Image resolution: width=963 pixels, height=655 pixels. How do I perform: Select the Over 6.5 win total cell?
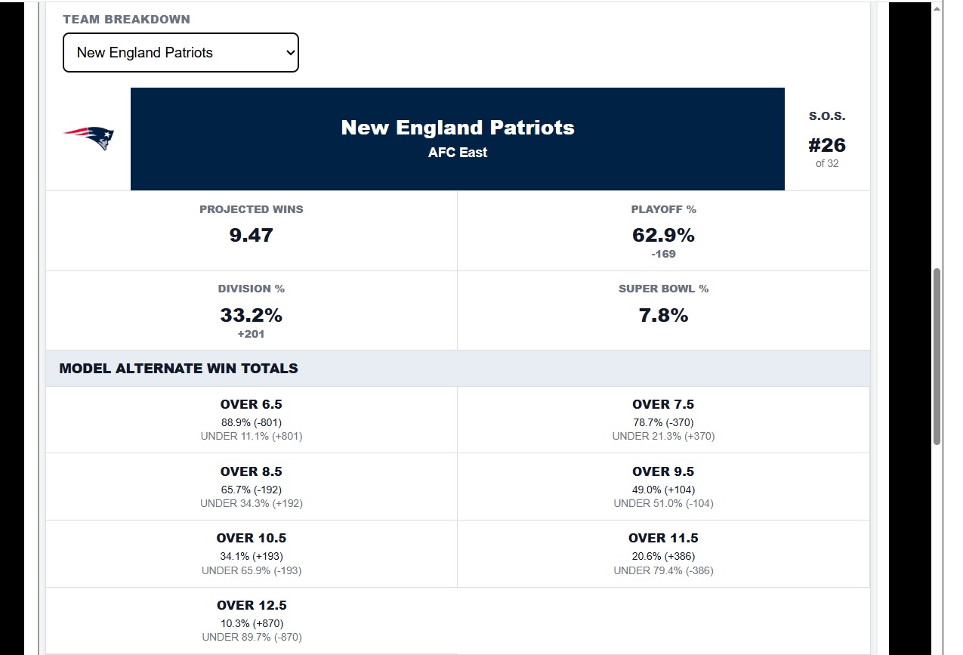pos(252,420)
